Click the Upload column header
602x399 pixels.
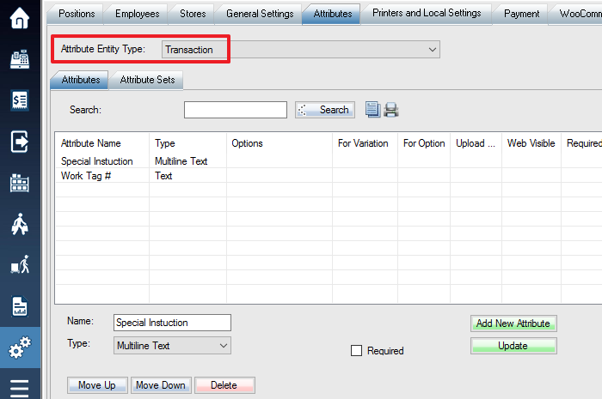click(476, 143)
